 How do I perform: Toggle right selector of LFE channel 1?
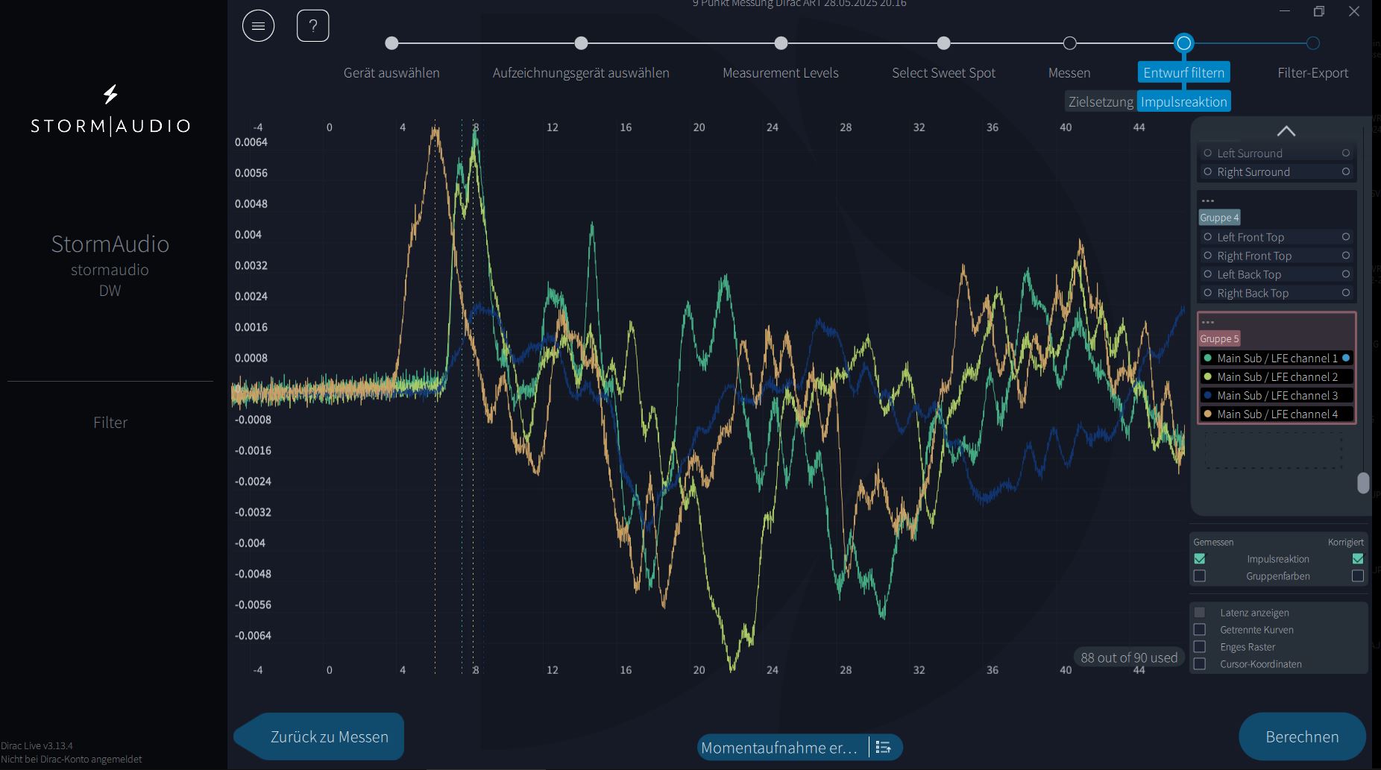(1346, 358)
